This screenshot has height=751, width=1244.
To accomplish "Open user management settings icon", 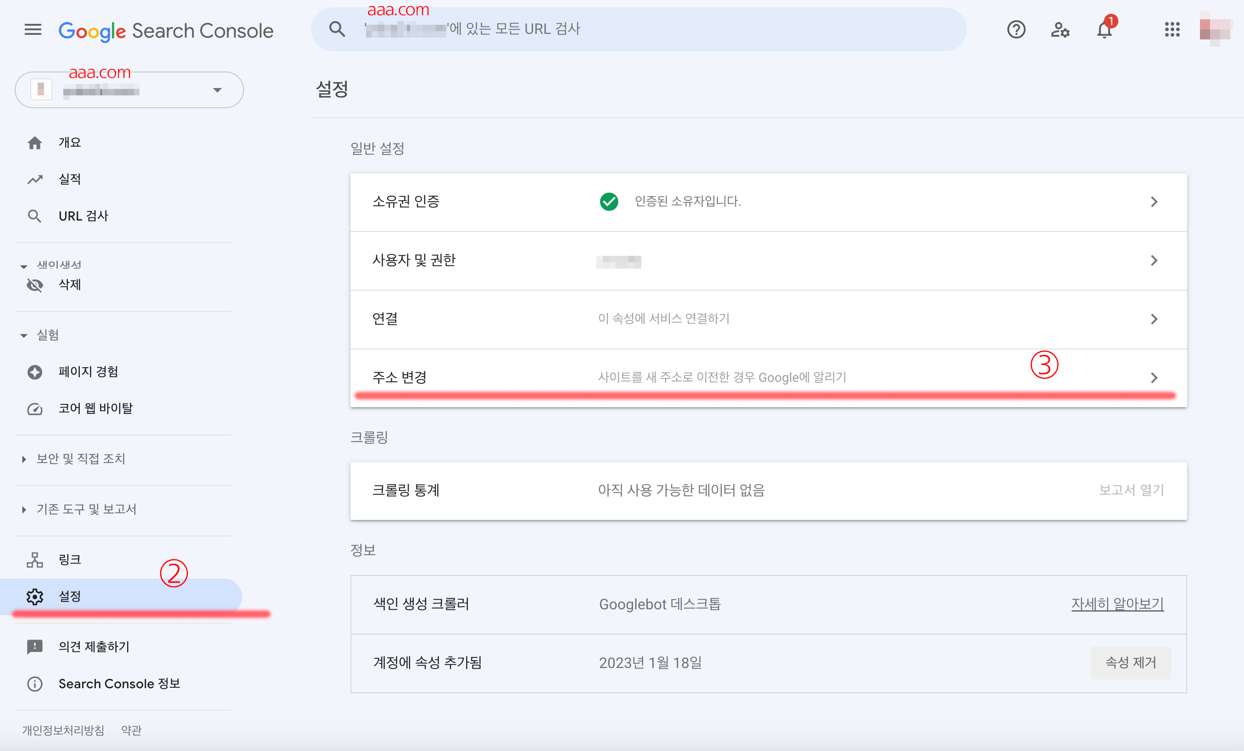I will click(1060, 30).
